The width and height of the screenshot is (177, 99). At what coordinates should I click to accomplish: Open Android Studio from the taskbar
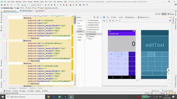coord(71,97)
